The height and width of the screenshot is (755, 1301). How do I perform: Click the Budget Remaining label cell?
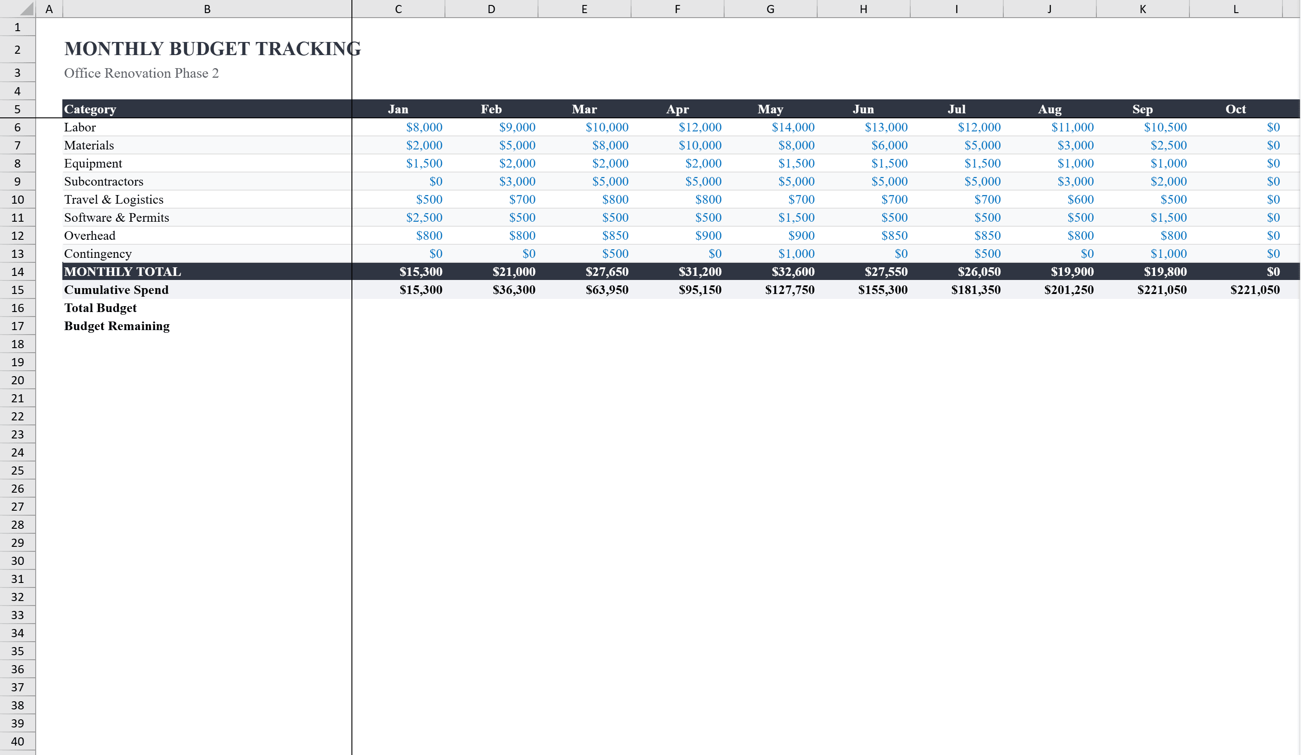(116, 326)
